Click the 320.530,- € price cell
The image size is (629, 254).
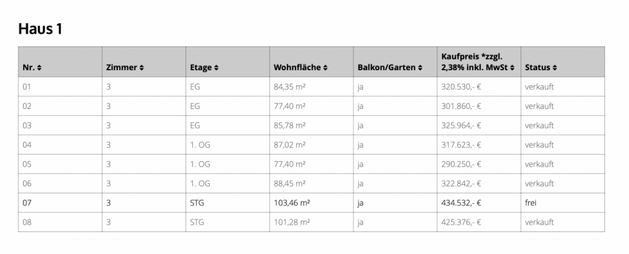point(461,88)
